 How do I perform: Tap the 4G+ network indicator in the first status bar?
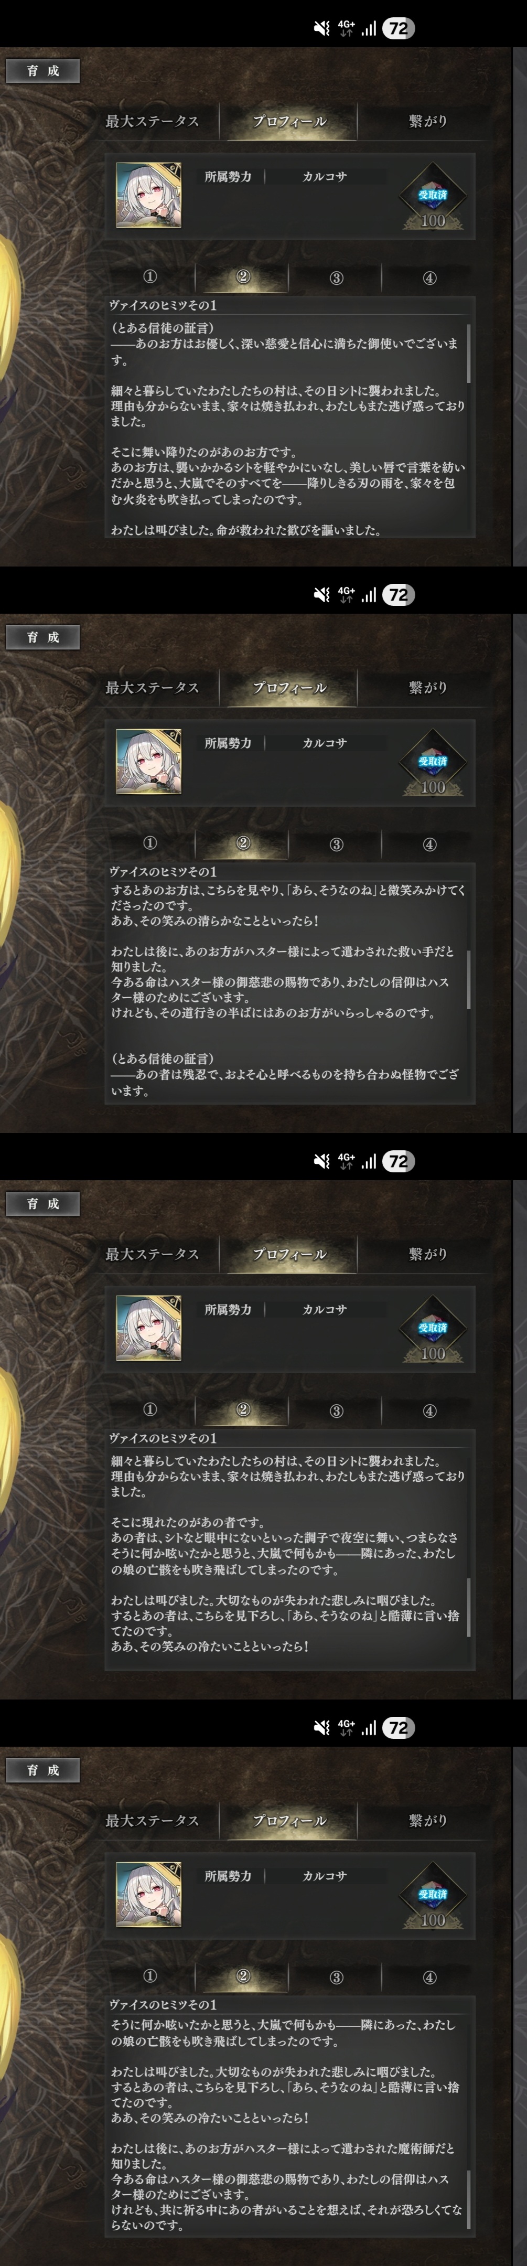(x=346, y=28)
